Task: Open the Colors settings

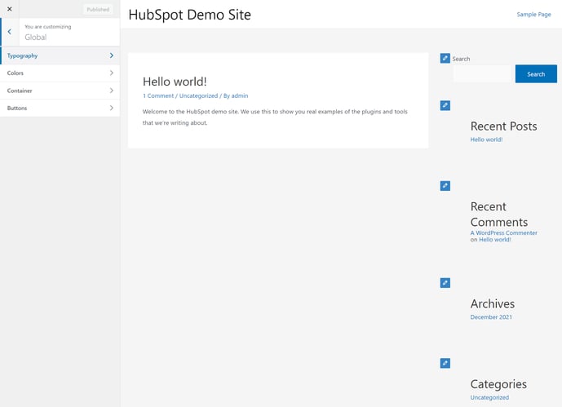Action: pyautogui.click(x=60, y=73)
